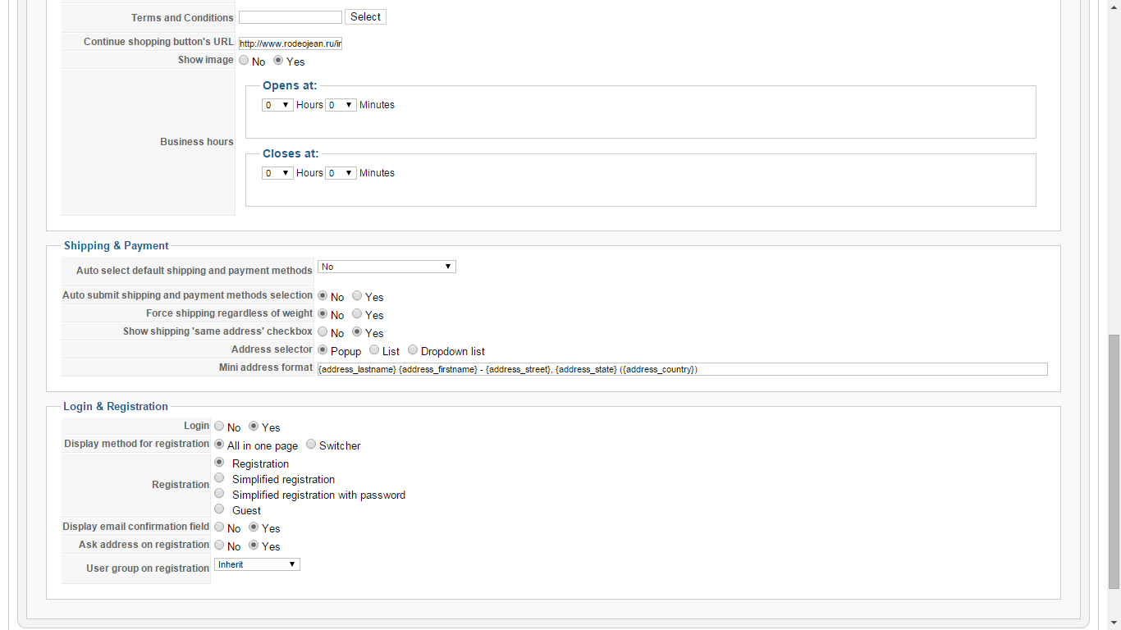The image size is (1121, 630).
Task: Click the vertical page scrollbar thumb
Action: tap(1114, 461)
